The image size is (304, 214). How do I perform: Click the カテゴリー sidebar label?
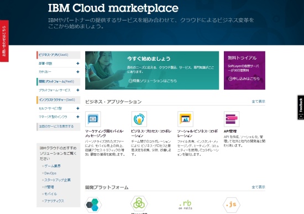coord(45,72)
